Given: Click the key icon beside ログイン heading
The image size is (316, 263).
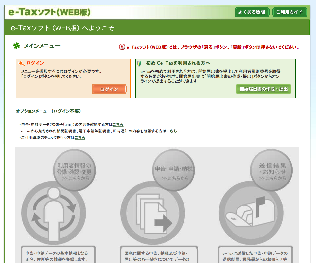Looking at the screenshot, I should click(21, 63).
